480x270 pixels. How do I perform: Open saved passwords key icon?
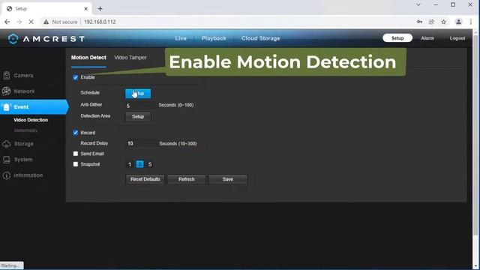pos(420,22)
